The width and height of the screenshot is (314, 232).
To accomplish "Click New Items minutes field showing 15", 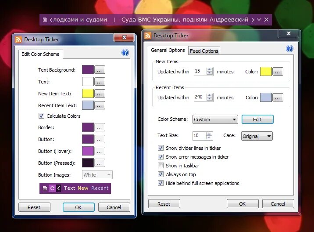I will click(200, 71).
